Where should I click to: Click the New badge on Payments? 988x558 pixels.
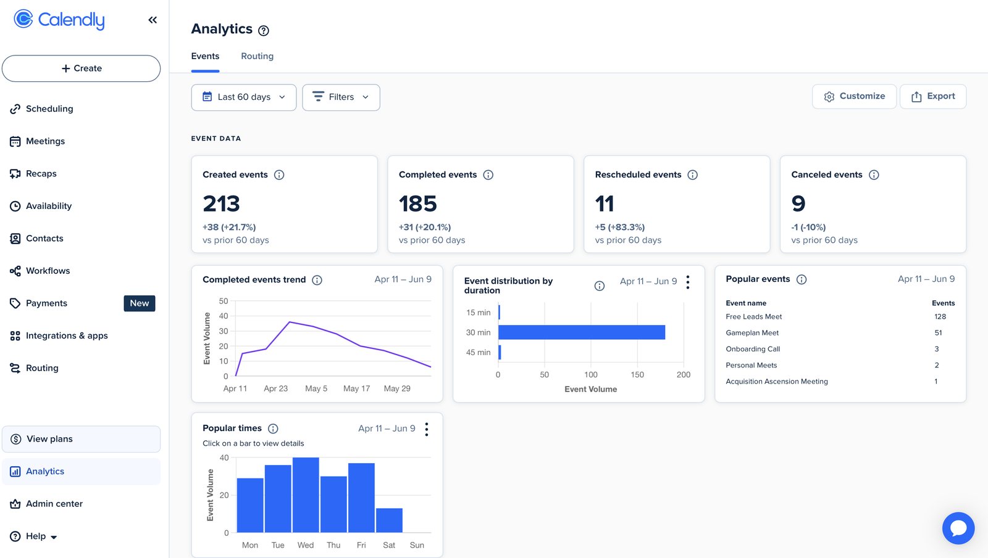pyautogui.click(x=140, y=303)
